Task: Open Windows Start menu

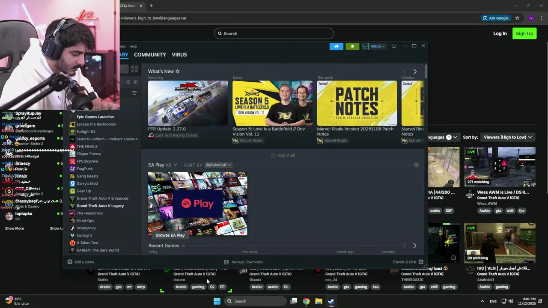Action: coord(217,301)
